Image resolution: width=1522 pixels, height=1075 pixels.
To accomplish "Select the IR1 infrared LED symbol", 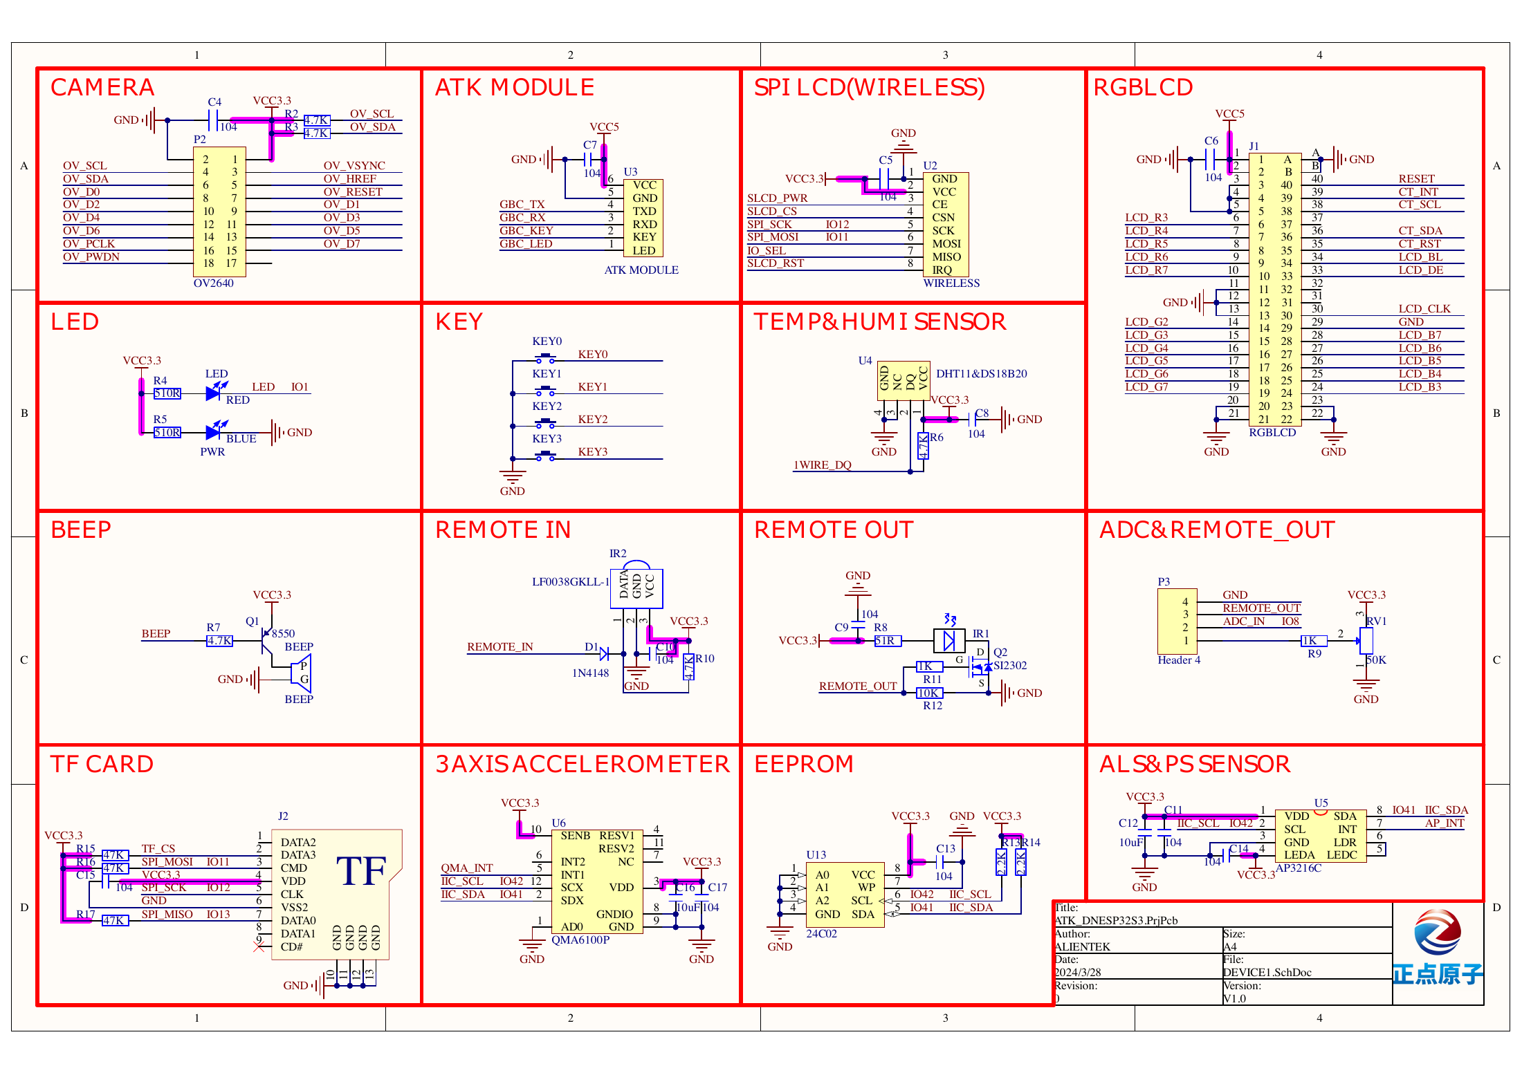I will click(949, 641).
